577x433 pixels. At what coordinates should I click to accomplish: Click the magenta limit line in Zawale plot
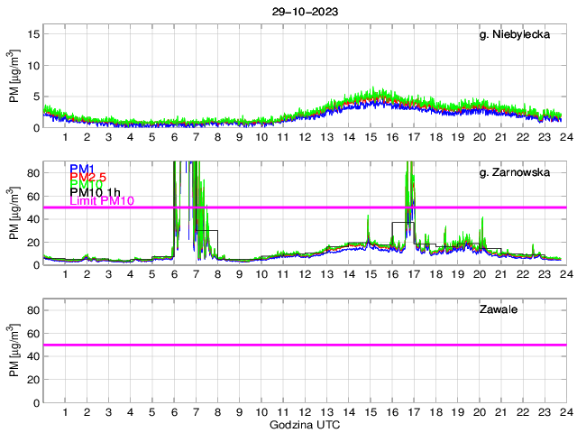pos(304,345)
